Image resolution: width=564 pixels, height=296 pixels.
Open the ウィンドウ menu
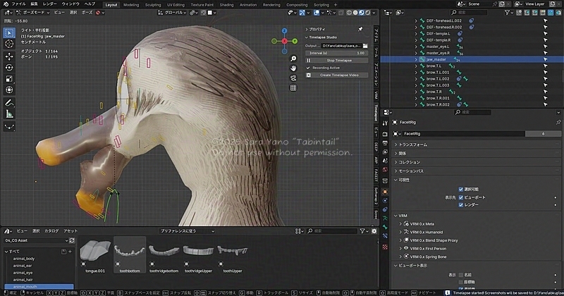pyautogui.click(x=70, y=4)
